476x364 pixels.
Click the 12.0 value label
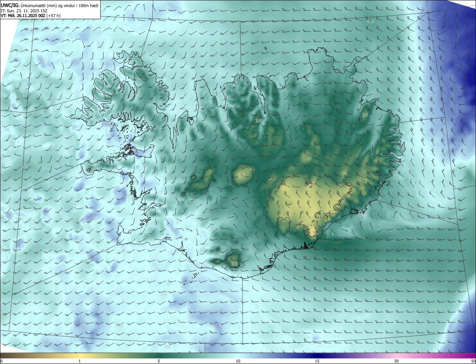click(x=90, y=217)
